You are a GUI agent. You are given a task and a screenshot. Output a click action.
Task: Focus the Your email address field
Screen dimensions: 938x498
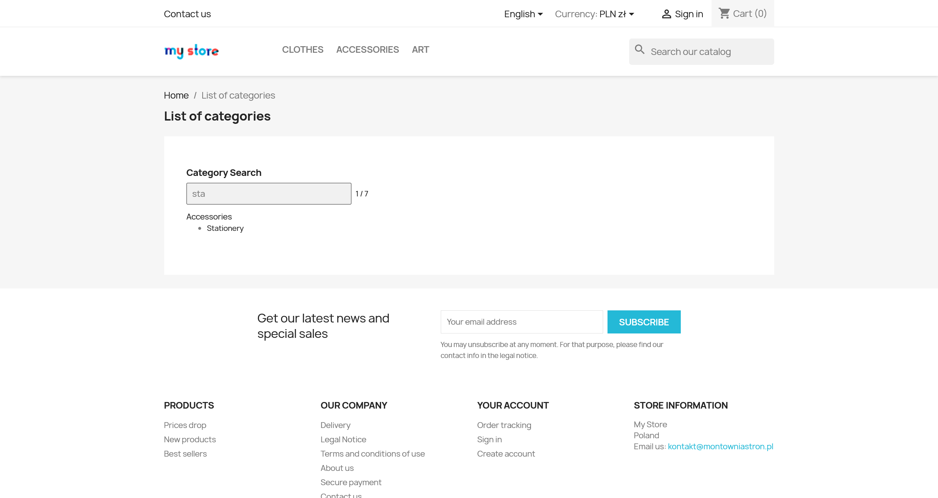click(x=522, y=322)
